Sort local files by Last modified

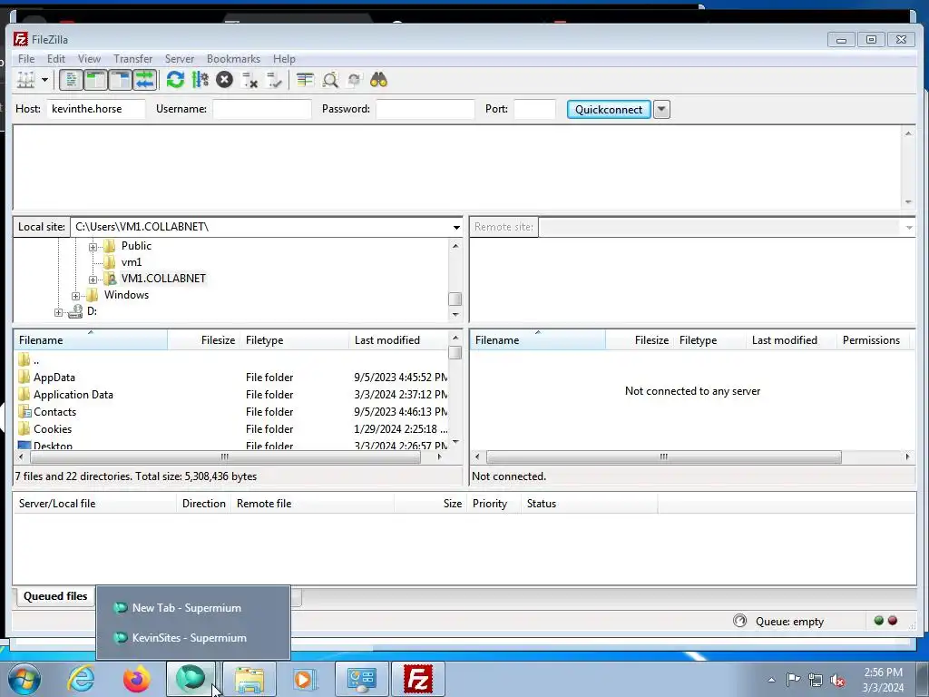click(399, 340)
